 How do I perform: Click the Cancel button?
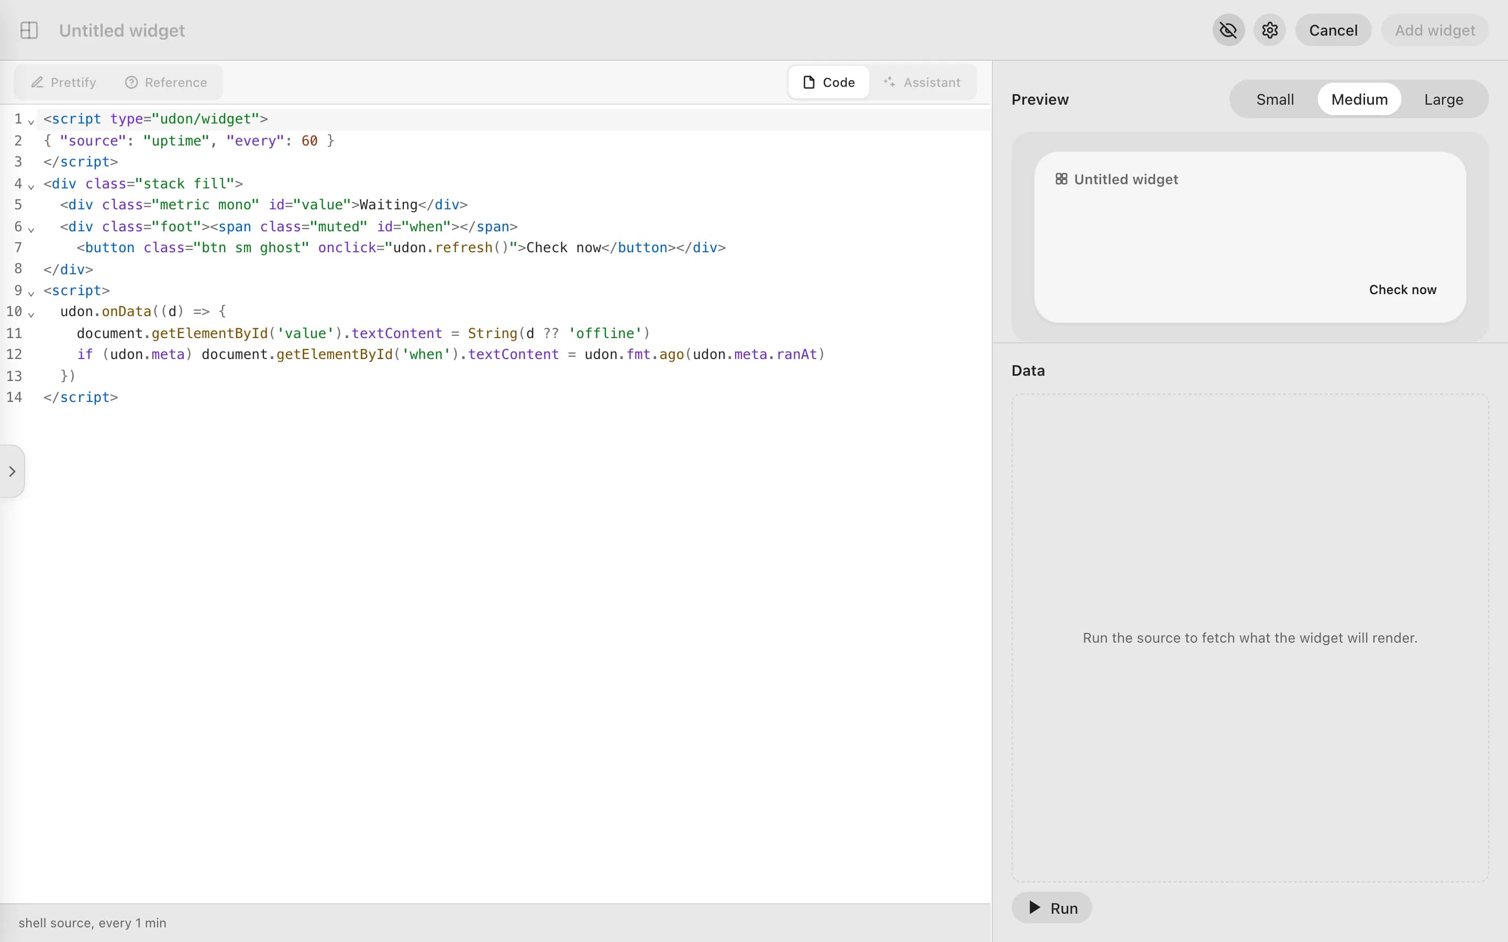coord(1333,30)
